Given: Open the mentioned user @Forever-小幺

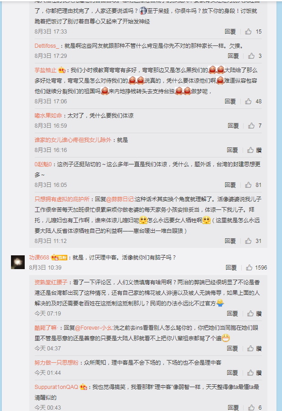Looking at the screenshot, I should pos(93,328).
